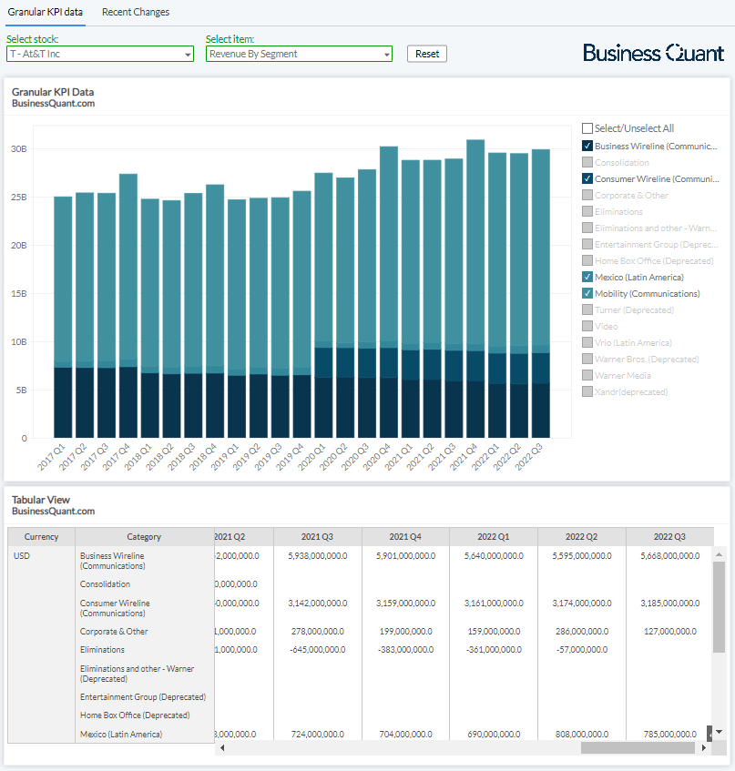Viewport: 735px width, 771px height.
Task: Enable the Corporate & Other checkbox
Action: tap(587, 195)
